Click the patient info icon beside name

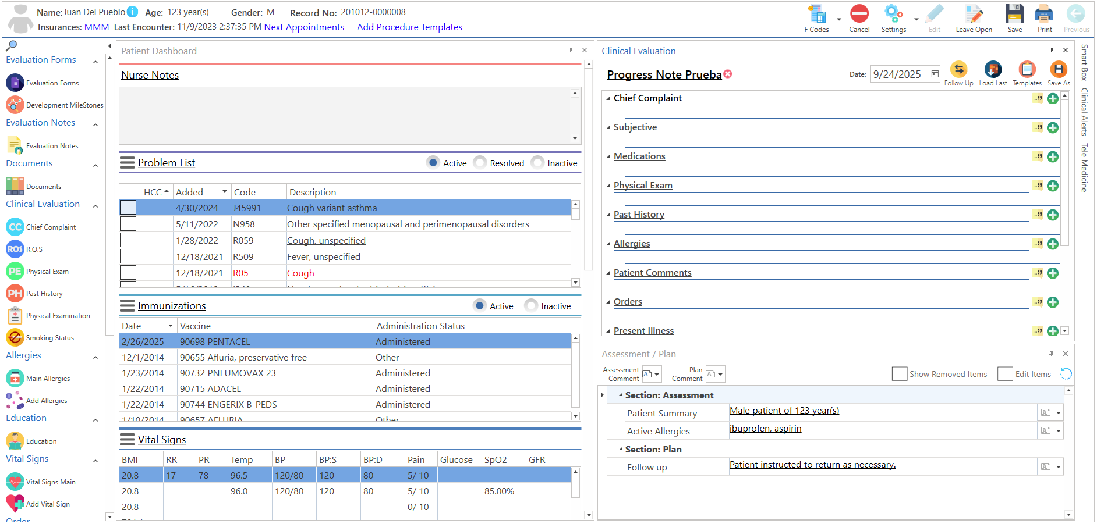coord(133,12)
